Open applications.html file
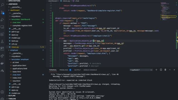The width and height of the screenshot is (178, 100). pyautogui.click(x=20, y=69)
